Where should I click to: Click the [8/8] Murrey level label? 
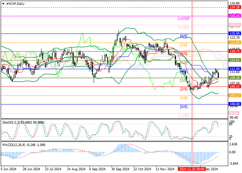coord(184,36)
